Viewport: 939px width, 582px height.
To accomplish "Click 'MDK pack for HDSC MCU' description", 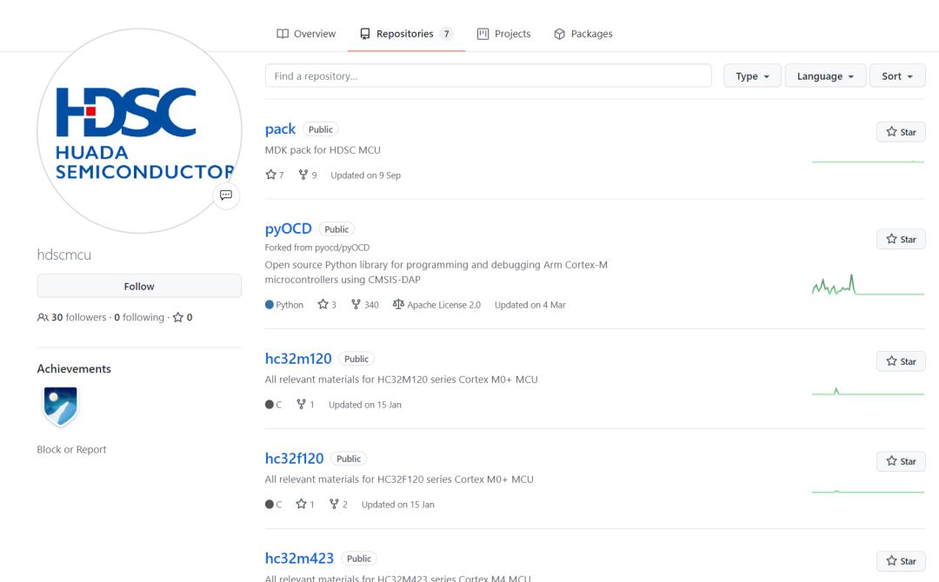I will [323, 150].
